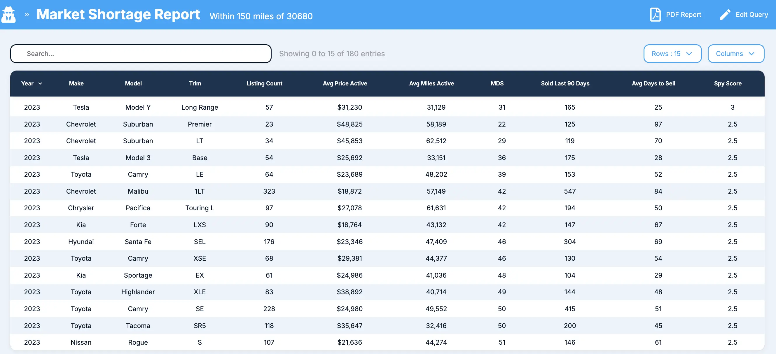This screenshot has height=354, width=776.
Task: Click the double chevron breadcrumb icon
Action: 27,15
